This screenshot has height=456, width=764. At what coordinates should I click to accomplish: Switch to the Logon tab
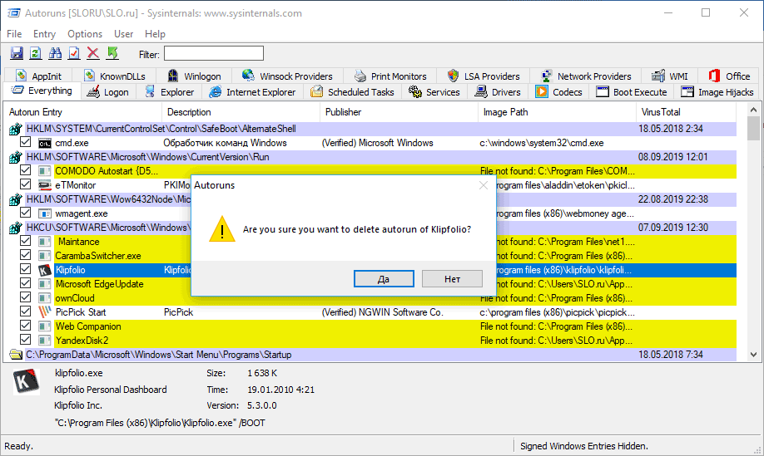point(107,92)
